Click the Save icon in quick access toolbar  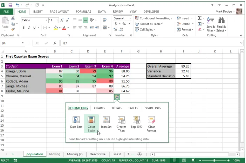click(x=11, y=5)
